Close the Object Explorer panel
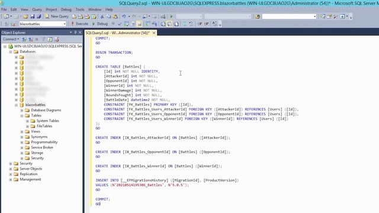Screen dimensions: 379x213 80,33
